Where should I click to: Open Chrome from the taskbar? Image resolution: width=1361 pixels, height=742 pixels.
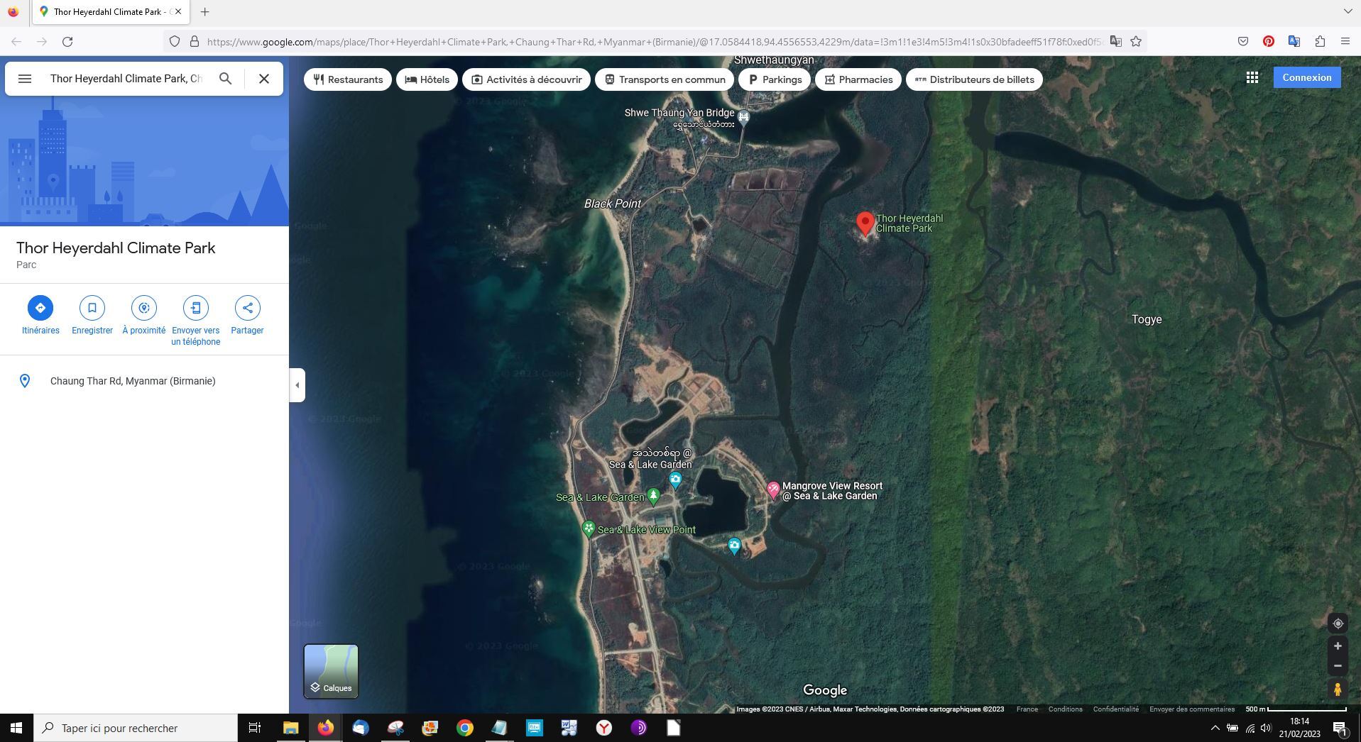pyautogui.click(x=465, y=728)
